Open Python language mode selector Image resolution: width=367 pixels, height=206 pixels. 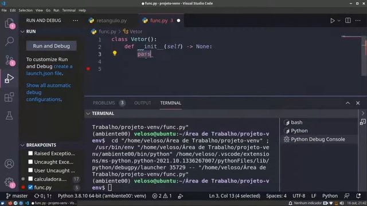pyautogui.click(x=330, y=196)
